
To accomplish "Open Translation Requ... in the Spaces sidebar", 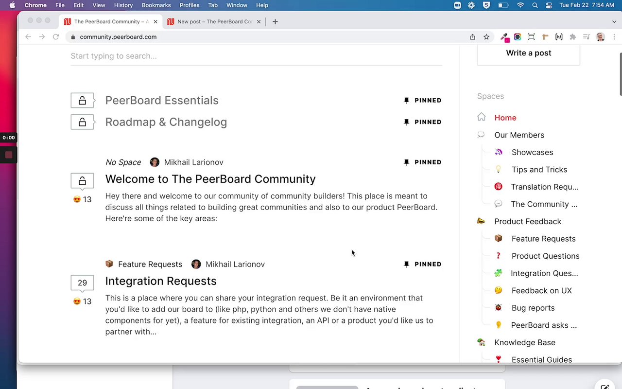I will coord(545,187).
